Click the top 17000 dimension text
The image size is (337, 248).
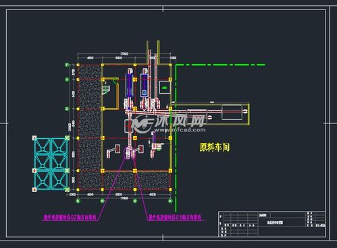124,54
